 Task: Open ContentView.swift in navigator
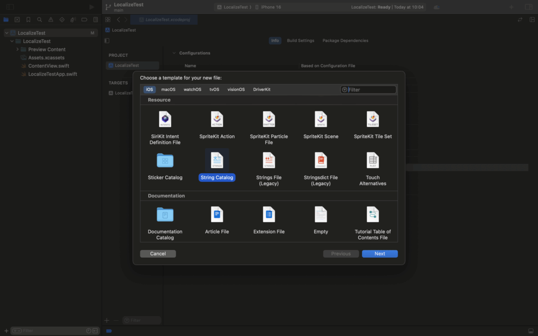(x=48, y=66)
